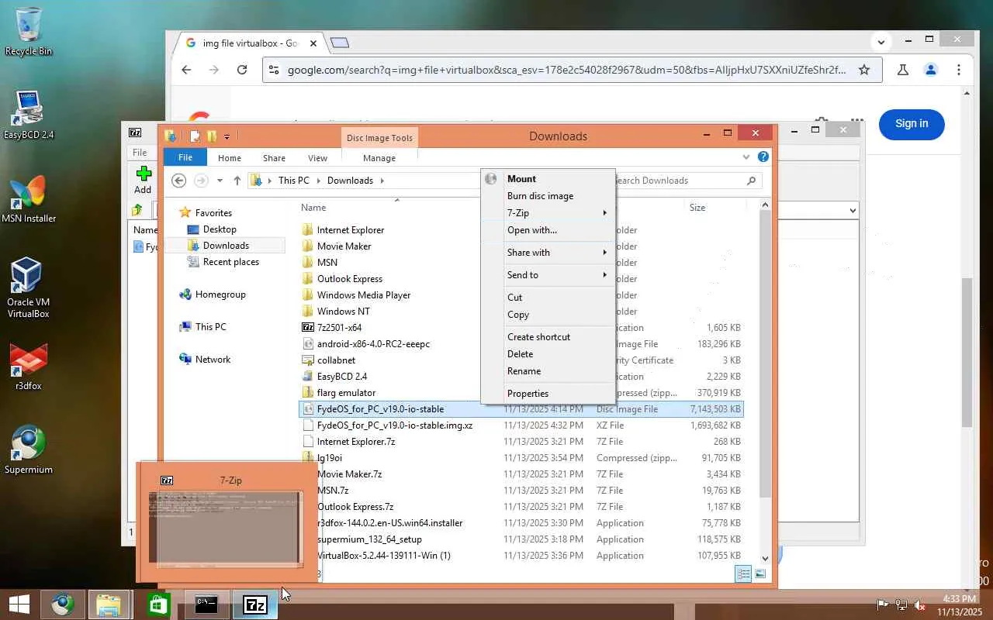The image size is (993, 620).
Task: Open the Manage tab under Disc Image Tools
Action: click(379, 157)
